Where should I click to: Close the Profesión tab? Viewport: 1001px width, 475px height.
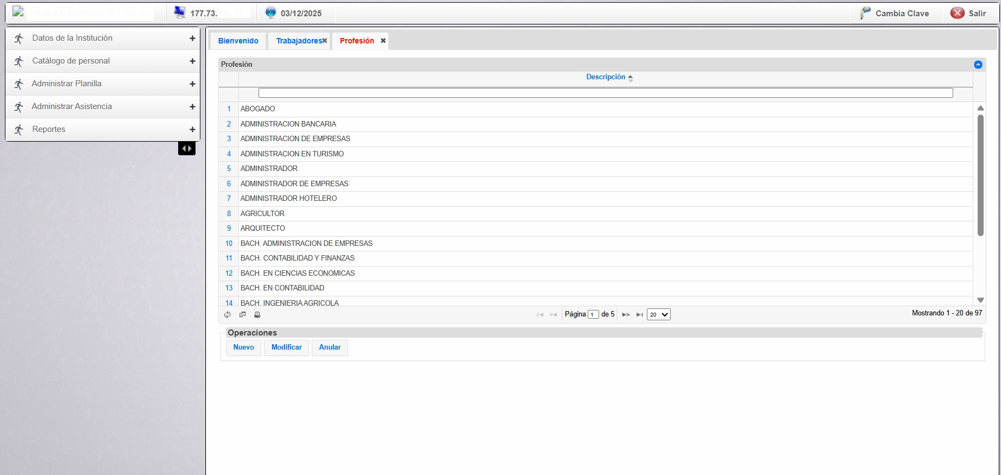(x=383, y=41)
